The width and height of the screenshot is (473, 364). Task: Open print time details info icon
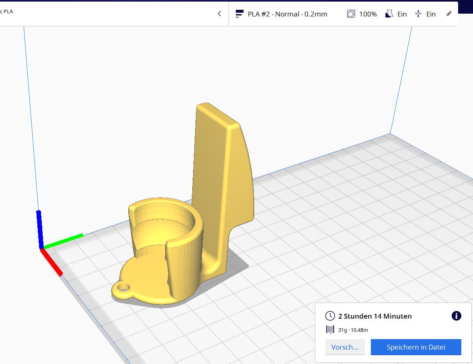[456, 316]
